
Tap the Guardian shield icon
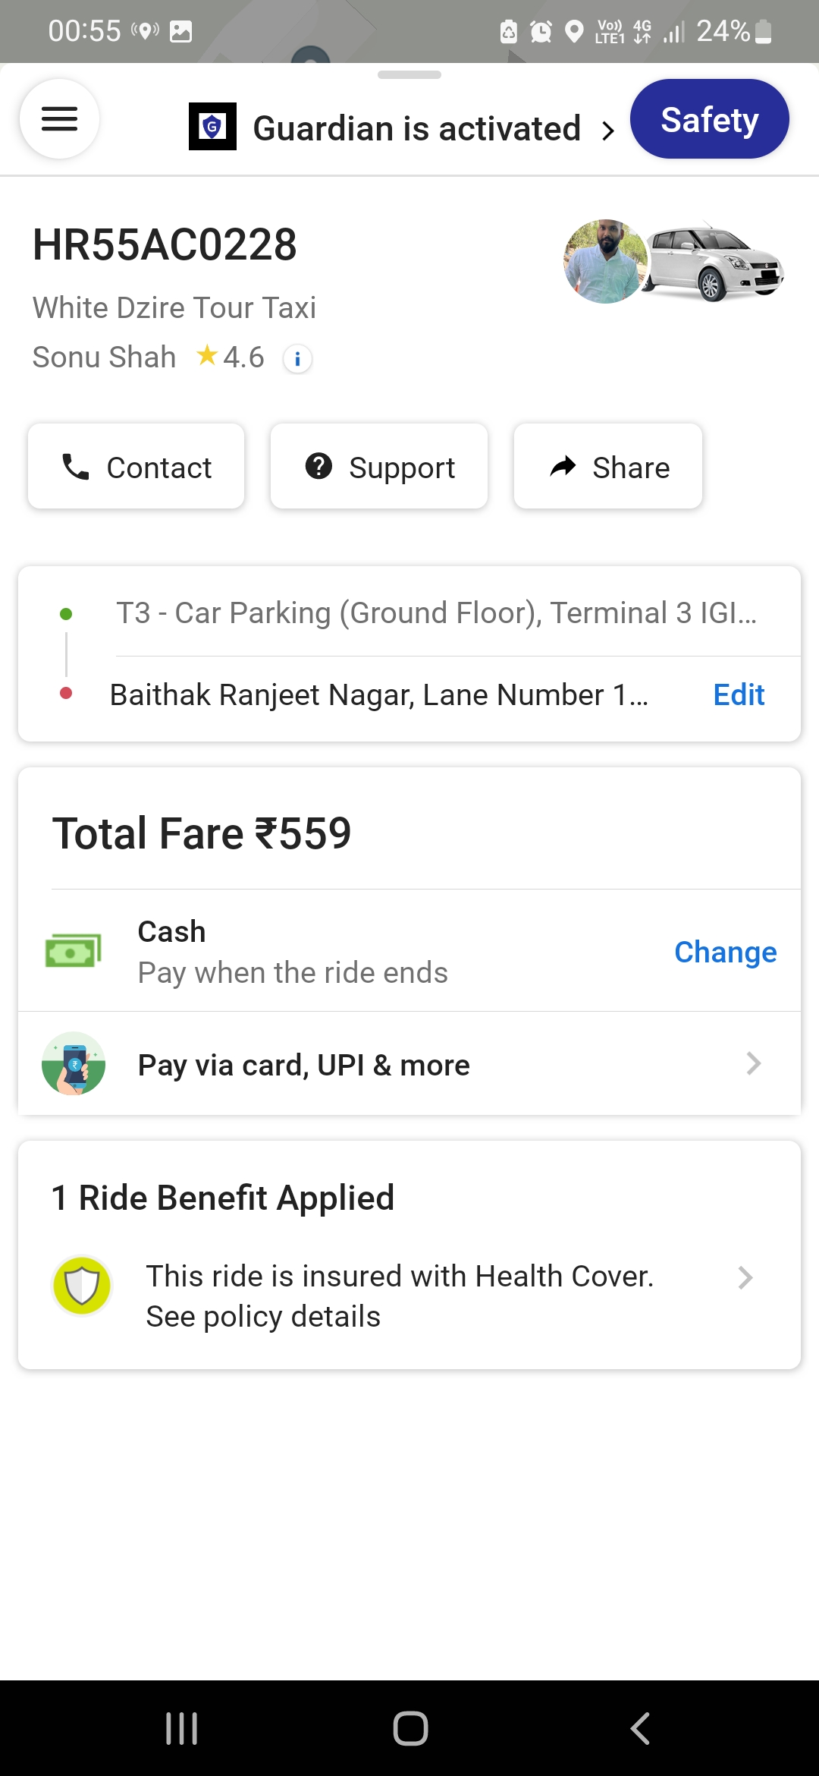pos(212,127)
